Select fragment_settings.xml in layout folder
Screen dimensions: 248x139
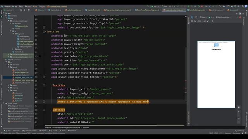pos(21,83)
